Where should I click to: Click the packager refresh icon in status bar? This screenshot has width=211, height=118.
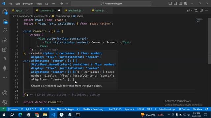(78, 109)
